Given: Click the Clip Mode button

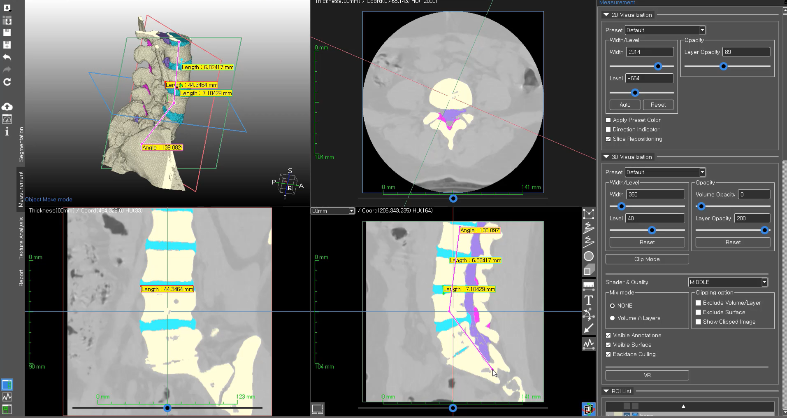Looking at the screenshot, I should (x=647, y=259).
